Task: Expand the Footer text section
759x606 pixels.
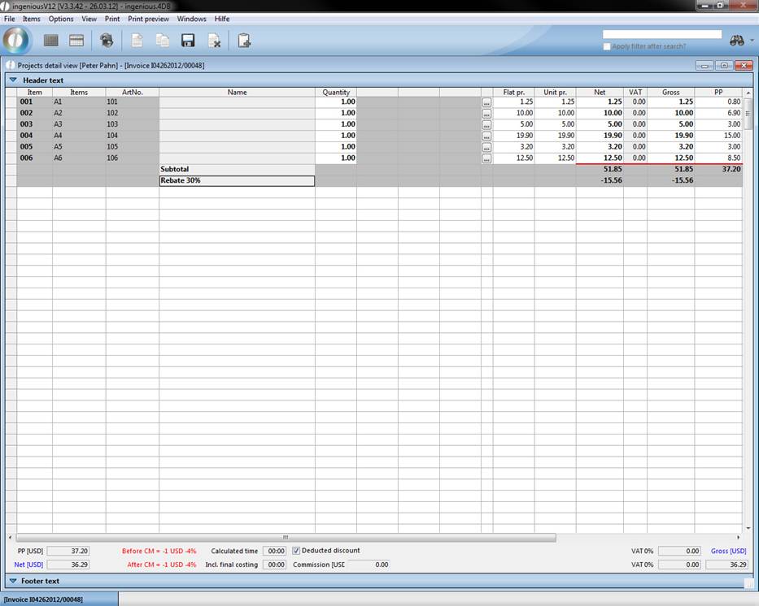Action: (13, 581)
